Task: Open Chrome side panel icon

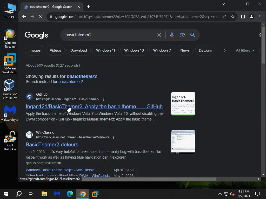Action: pyautogui.click(x=243, y=17)
